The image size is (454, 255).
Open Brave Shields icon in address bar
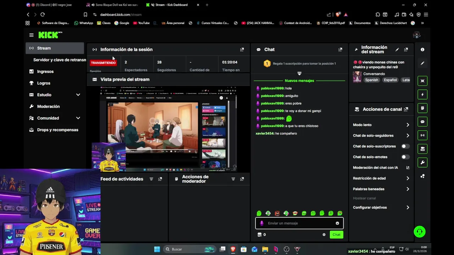click(338, 15)
